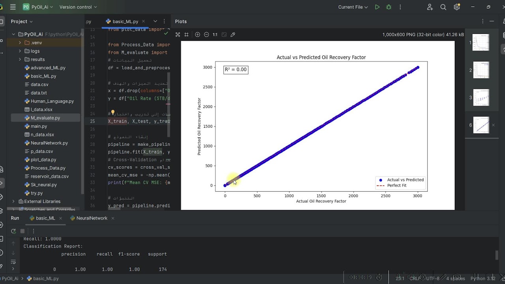505x284 pixels.
Task: Open main.py from the tree
Action: [x=39, y=126]
